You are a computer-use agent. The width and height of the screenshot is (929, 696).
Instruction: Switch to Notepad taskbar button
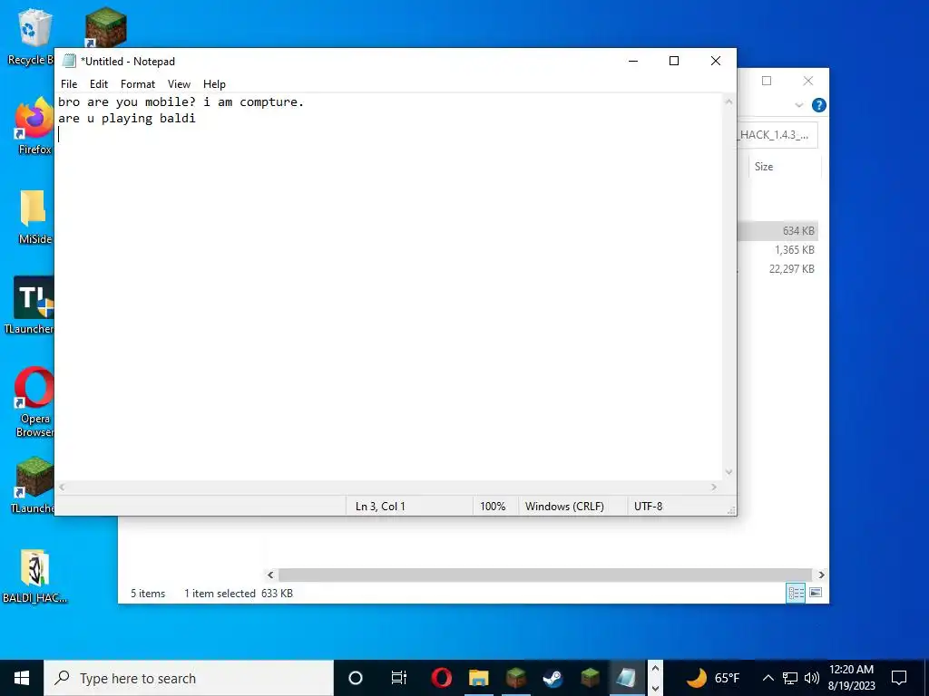coord(627,678)
